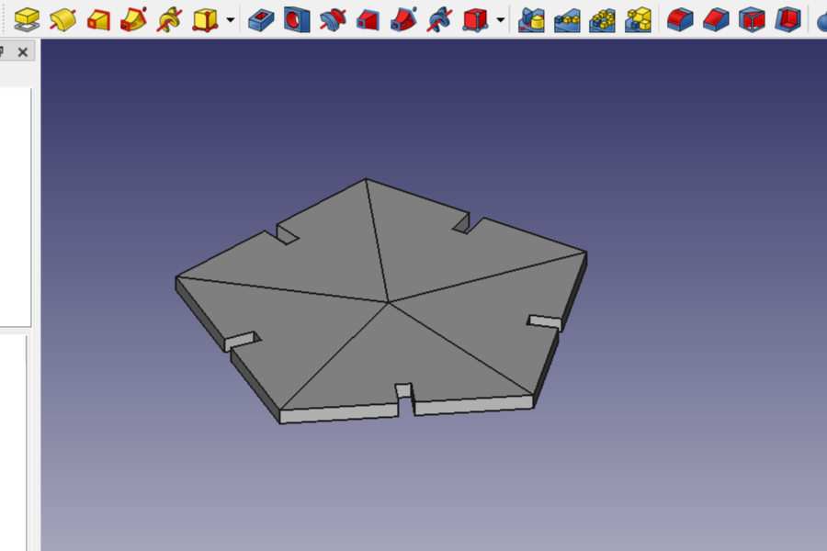Activate the Groove tool

pyautogui.click(x=332, y=16)
